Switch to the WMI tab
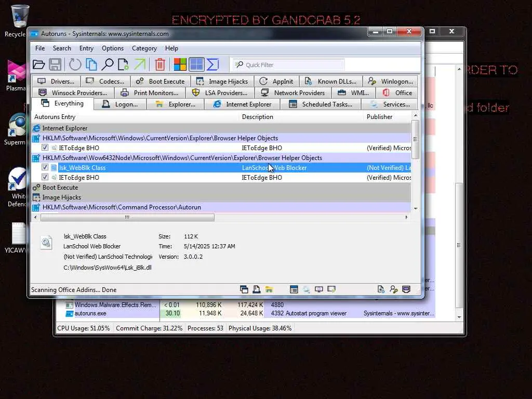The height and width of the screenshot is (399, 532). [353, 92]
